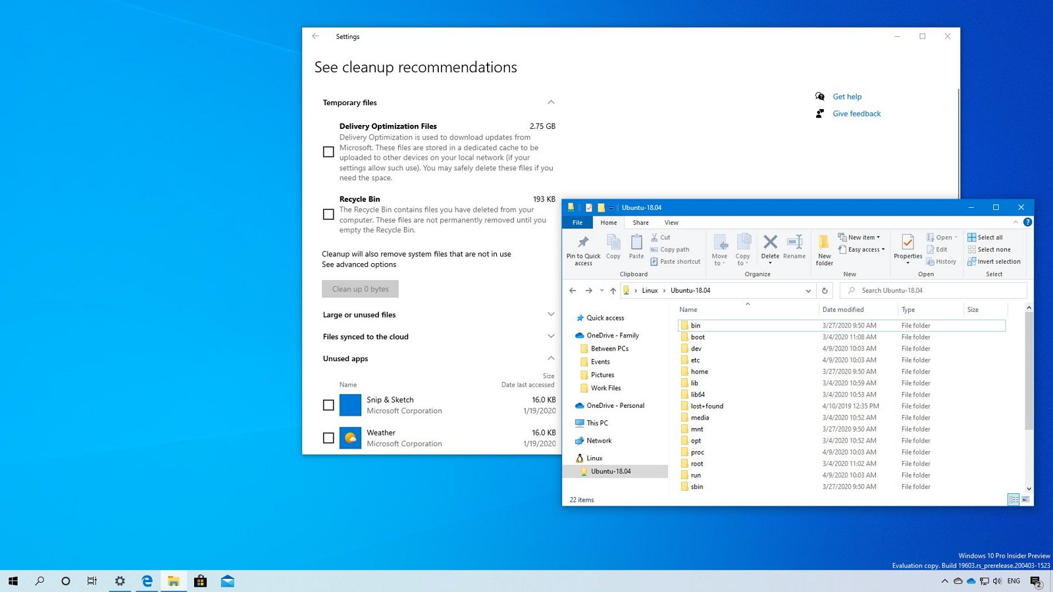This screenshot has height=592, width=1053.
Task: Switch to the View ribbon tab
Action: click(x=671, y=222)
